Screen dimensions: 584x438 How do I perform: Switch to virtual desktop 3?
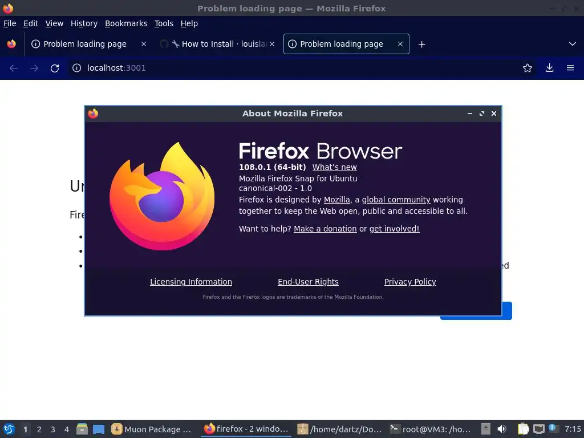(x=52, y=429)
